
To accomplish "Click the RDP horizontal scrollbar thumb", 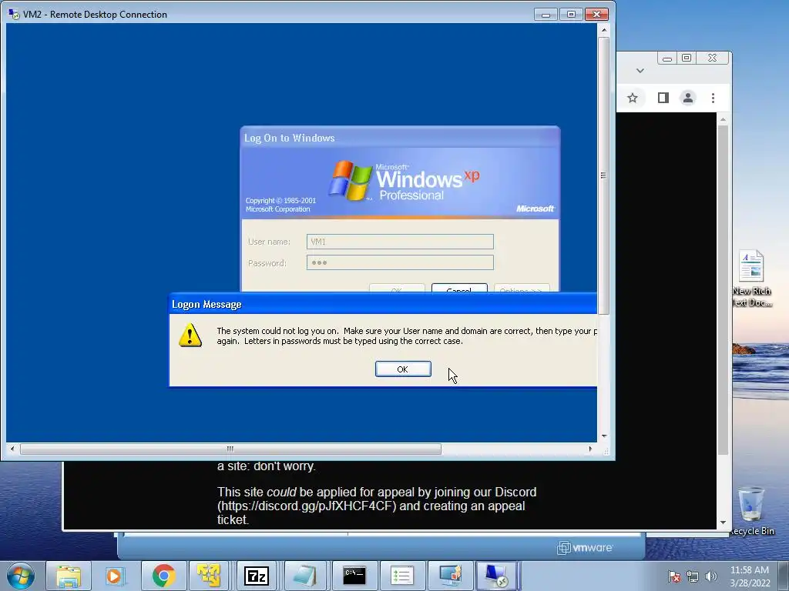I will click(230, 449).
